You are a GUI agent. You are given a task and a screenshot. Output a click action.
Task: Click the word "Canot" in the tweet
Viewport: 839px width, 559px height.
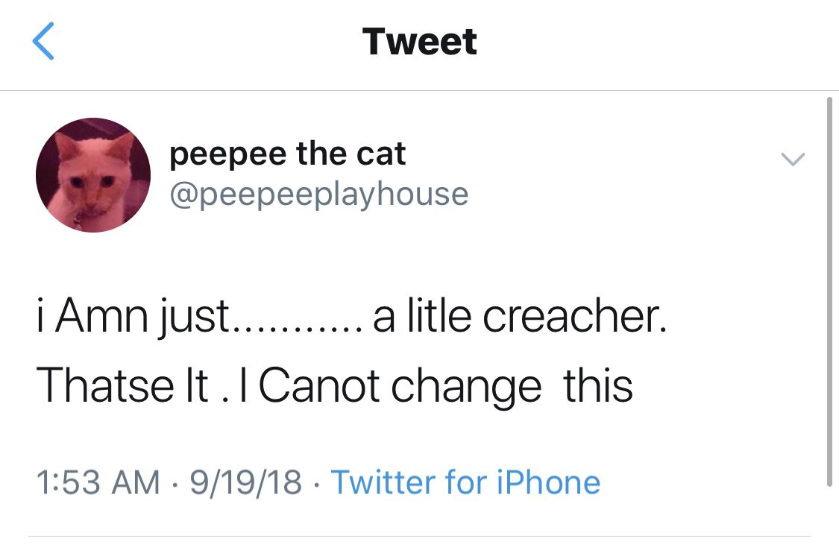point(320,385)
